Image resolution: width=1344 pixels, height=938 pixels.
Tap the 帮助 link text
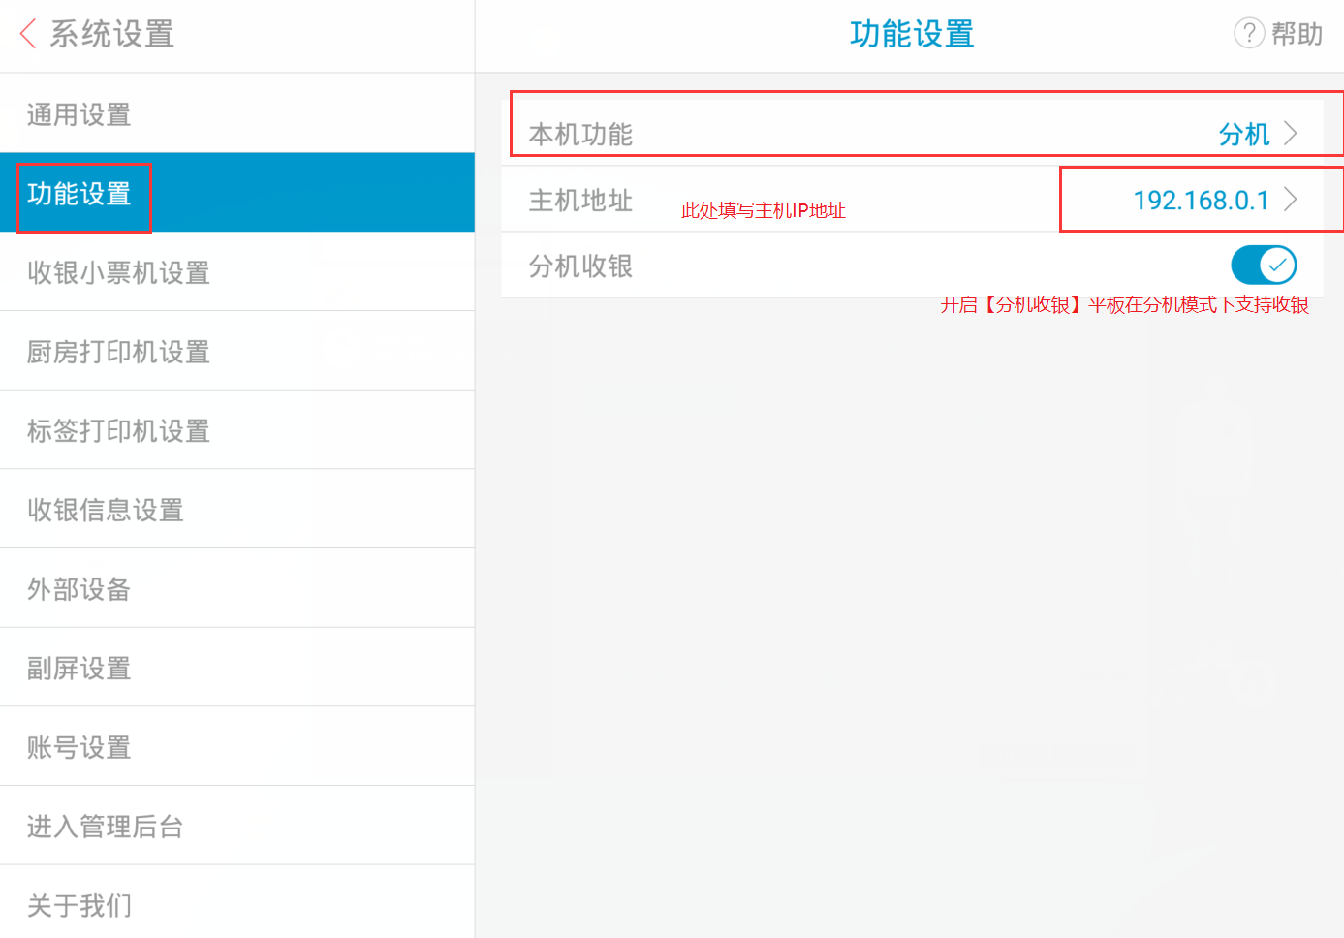click(x=1297, y=34)
